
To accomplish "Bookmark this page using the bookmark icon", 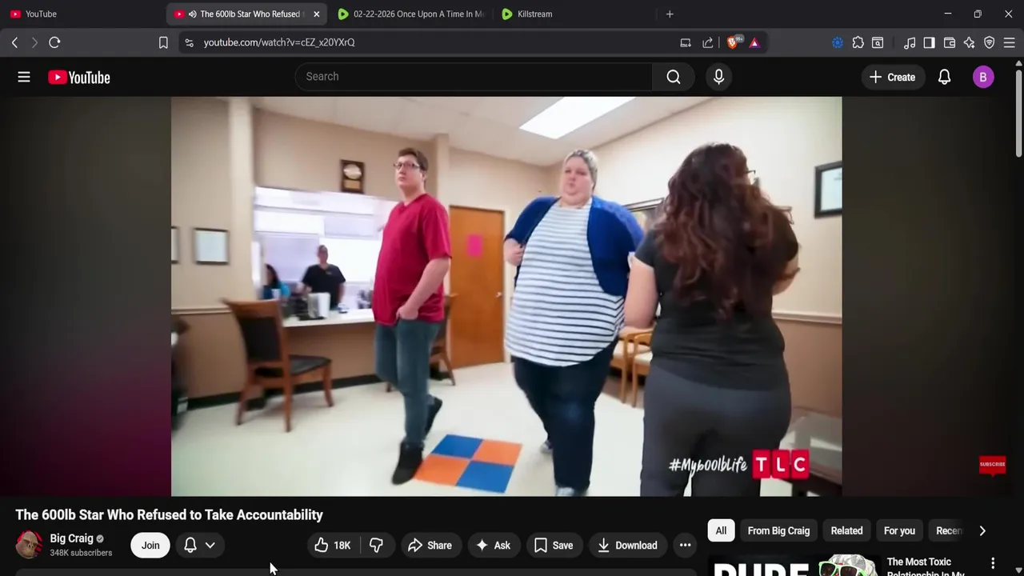I will point(163,42).
